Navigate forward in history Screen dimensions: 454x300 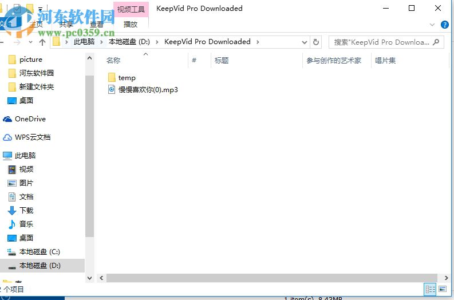click(x=17, y=42)
